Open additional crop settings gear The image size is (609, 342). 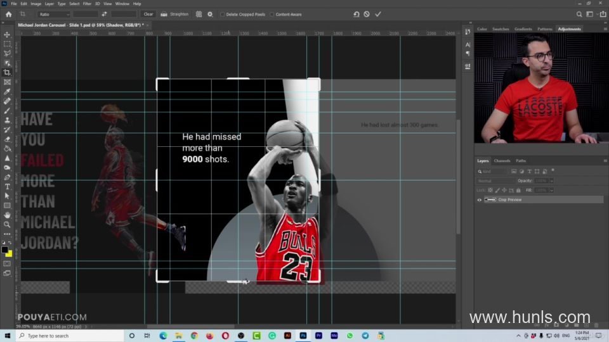point(210,15)
